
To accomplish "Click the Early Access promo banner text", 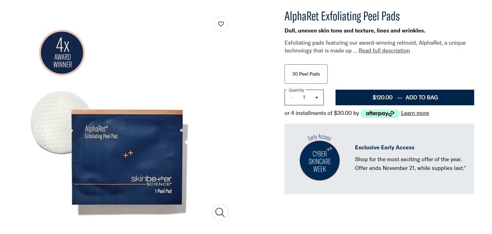I will [410, 164].
